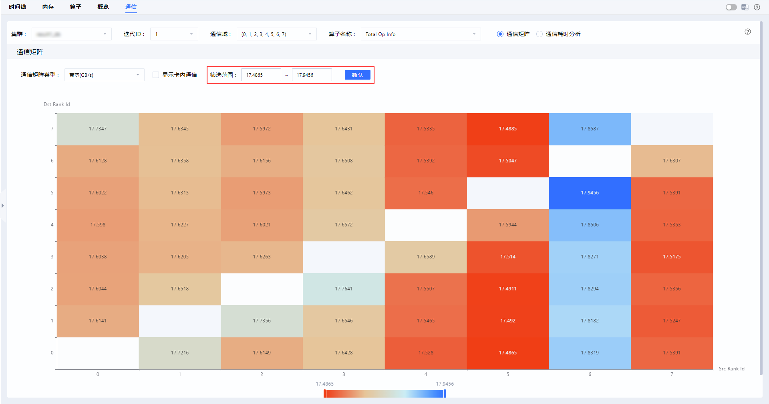Click heatmap cell 17.4865
The width and height of the screenshot is (769, 404).
[x=507, y=353]
